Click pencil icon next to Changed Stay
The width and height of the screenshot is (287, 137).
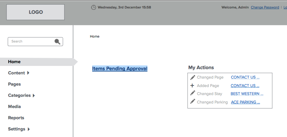click(192, 93)
